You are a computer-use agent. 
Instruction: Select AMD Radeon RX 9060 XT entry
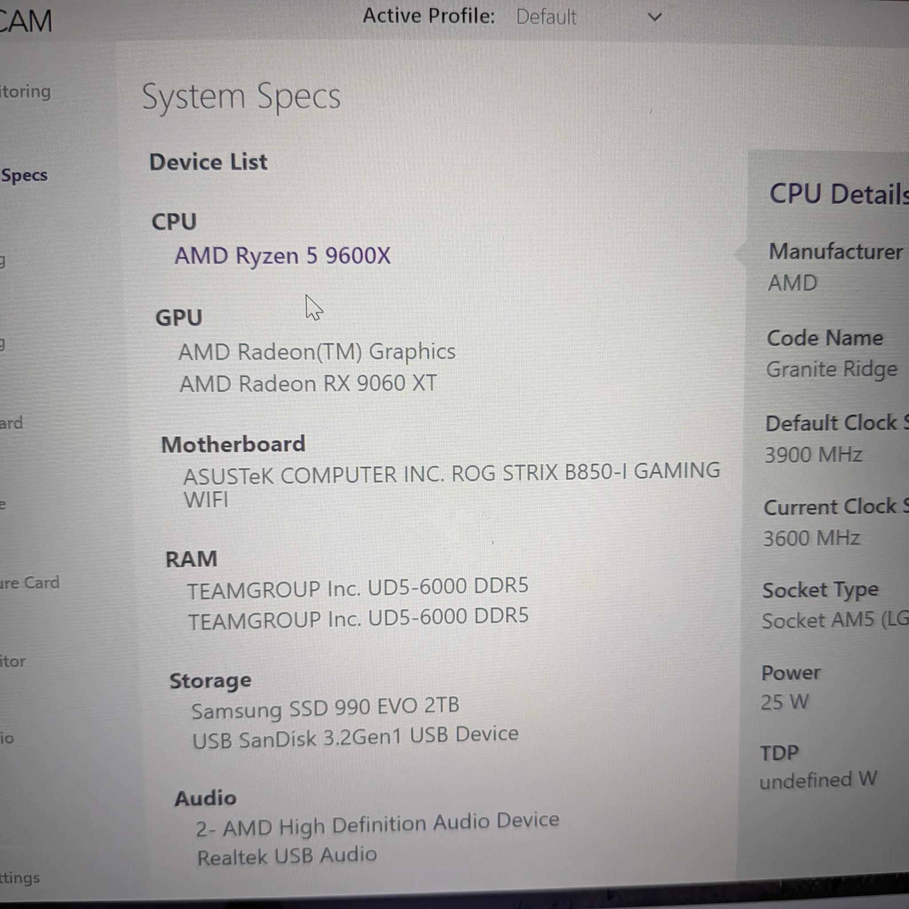tap(308, 383)
